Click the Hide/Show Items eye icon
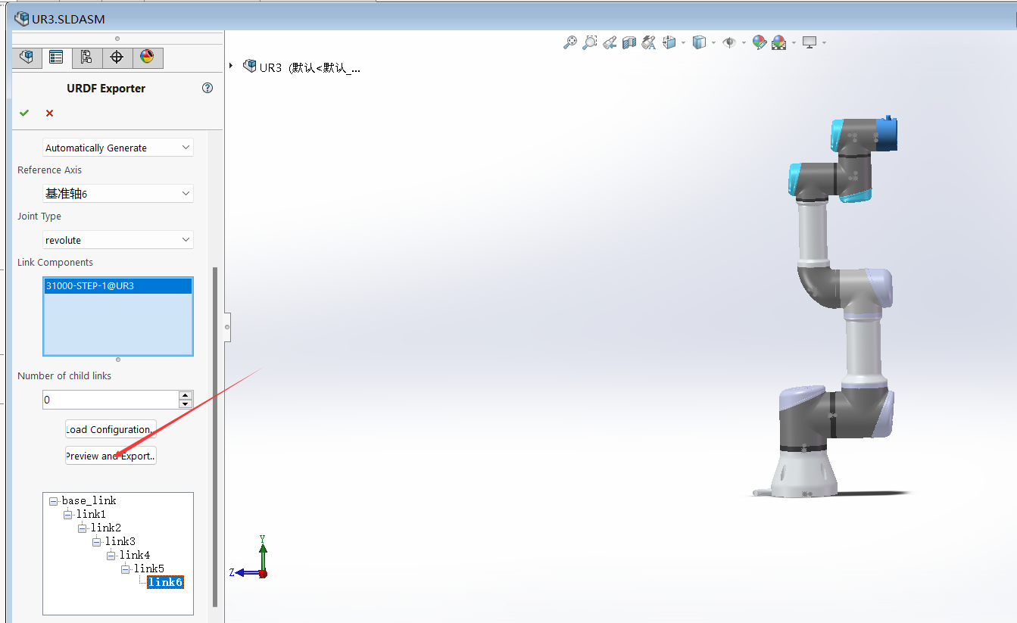 [x=729, y=42]
